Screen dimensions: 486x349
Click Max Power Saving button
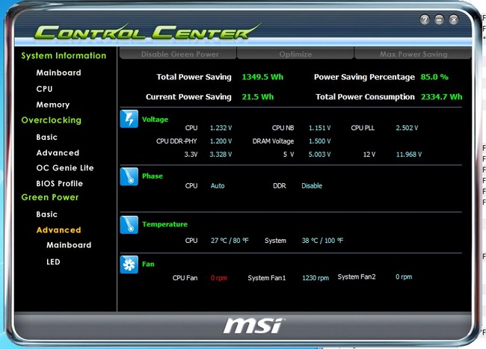(413, 53)
